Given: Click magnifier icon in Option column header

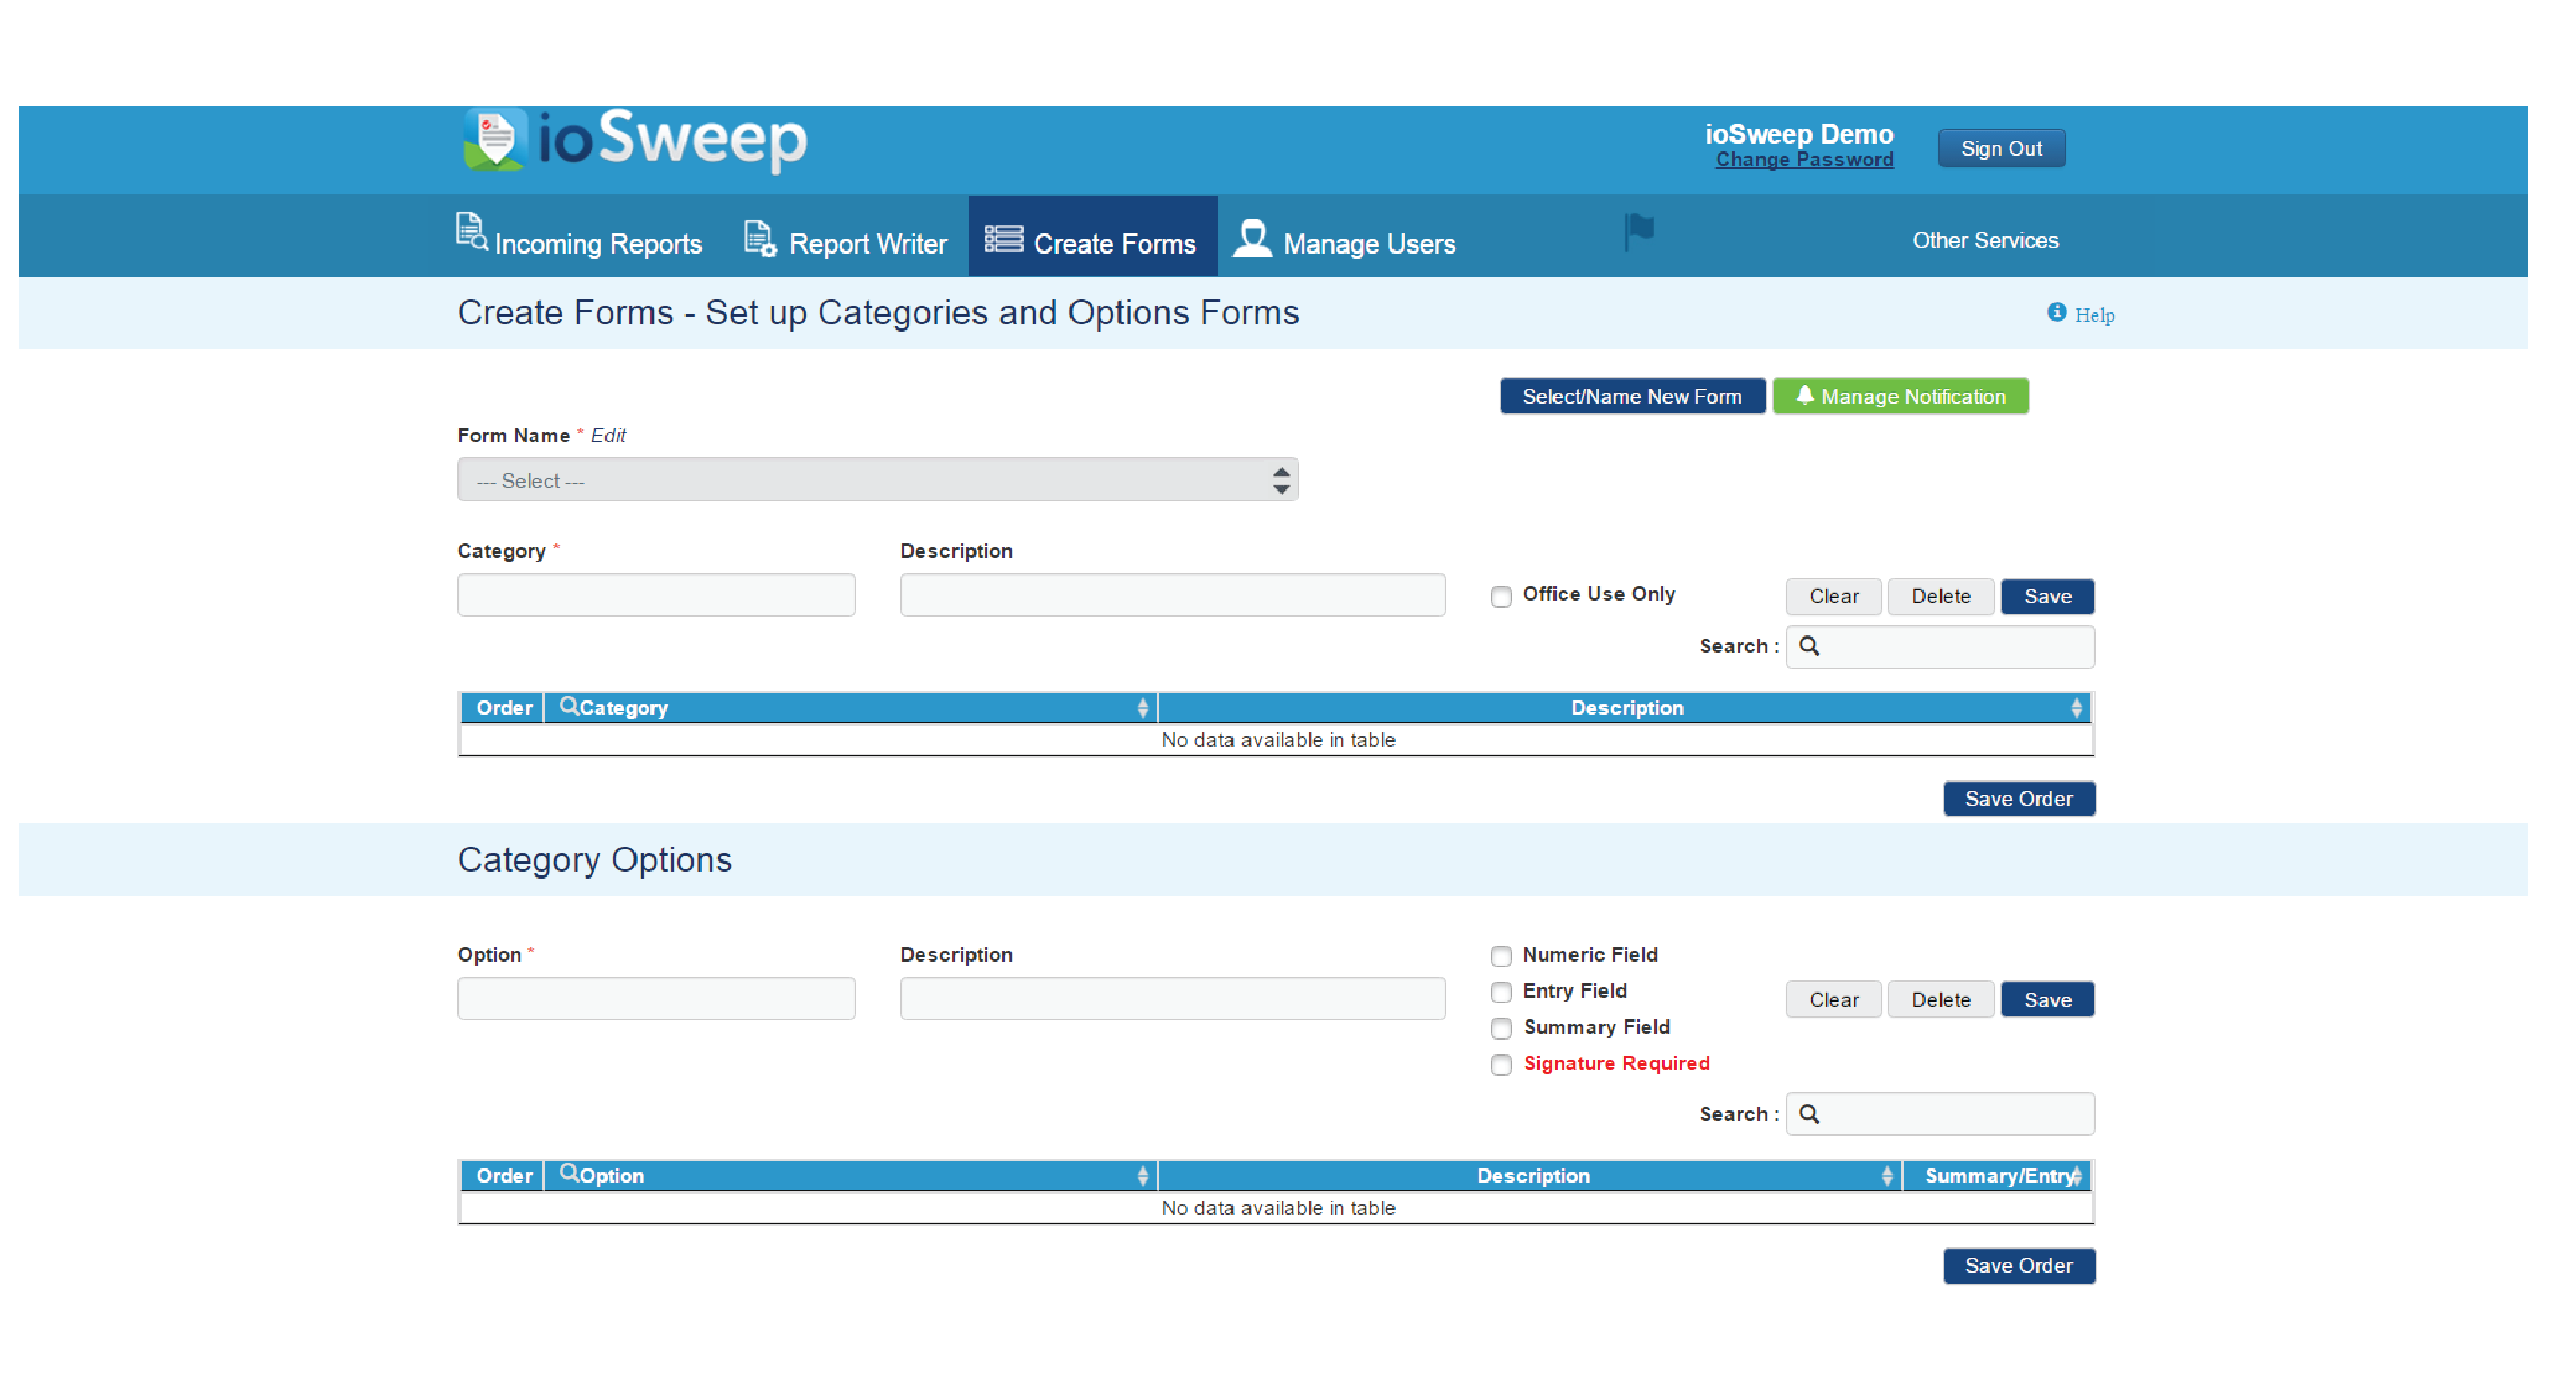Looking at the screenshot, I should (x=568, y=1173).
